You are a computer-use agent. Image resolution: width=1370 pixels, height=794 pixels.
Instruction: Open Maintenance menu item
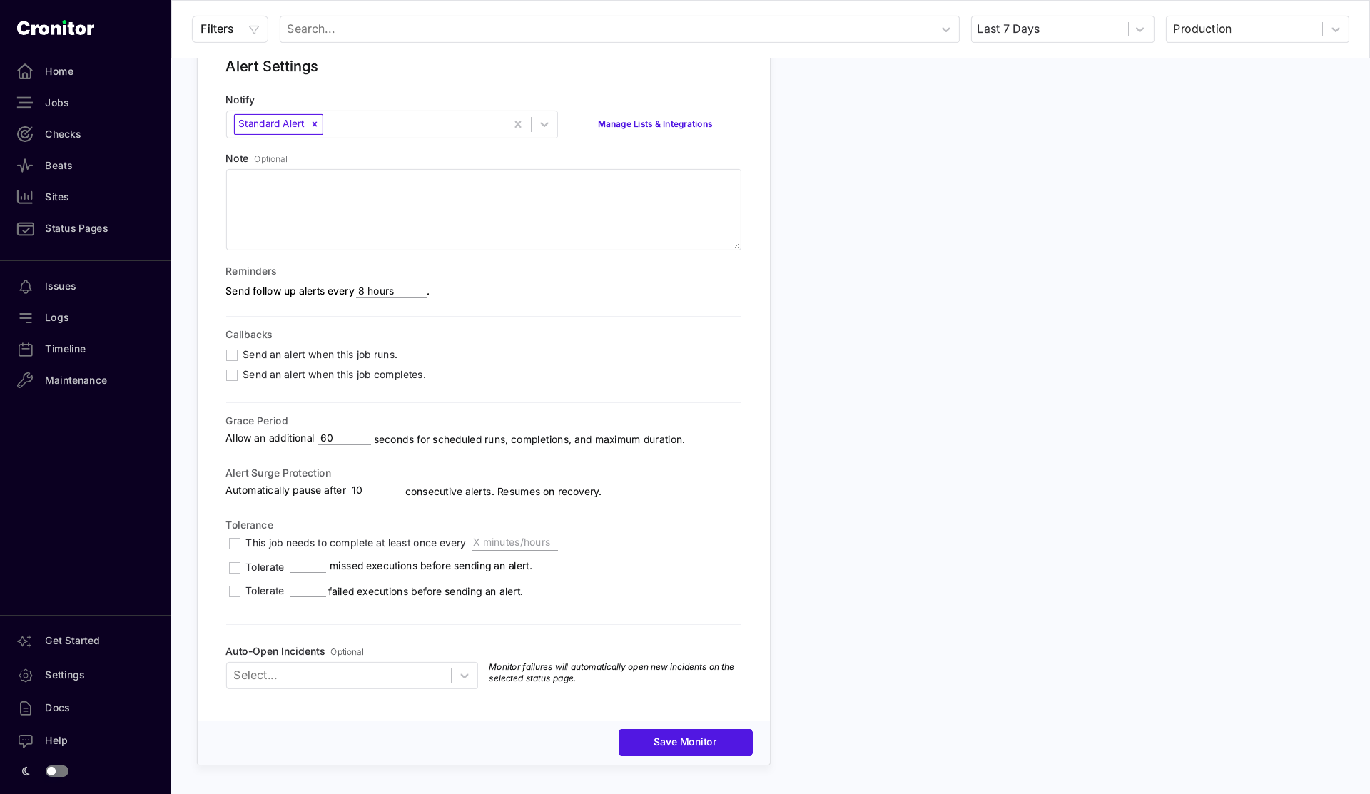click(x=76, y=380)
